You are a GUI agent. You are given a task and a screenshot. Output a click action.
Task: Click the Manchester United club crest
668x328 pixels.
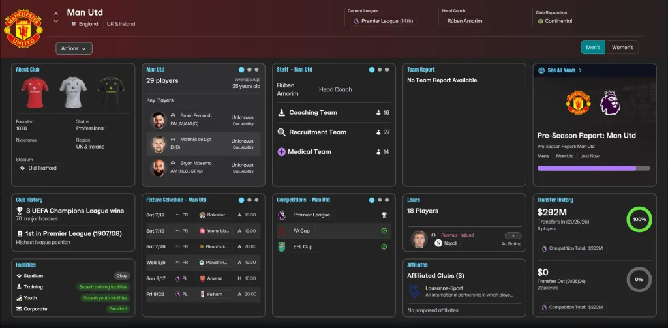(23, 29)
